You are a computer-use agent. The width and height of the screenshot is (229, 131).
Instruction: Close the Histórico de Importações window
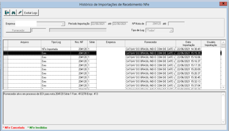pyautogui.click(x=223, y=3)
